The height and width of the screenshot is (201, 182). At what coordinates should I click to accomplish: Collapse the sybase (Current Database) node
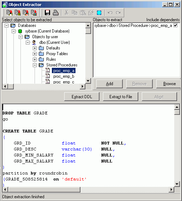(13, 31)
